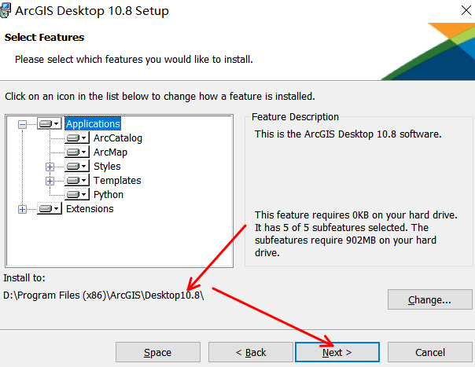Cancel the ArcGIS setup

[430, 353]
